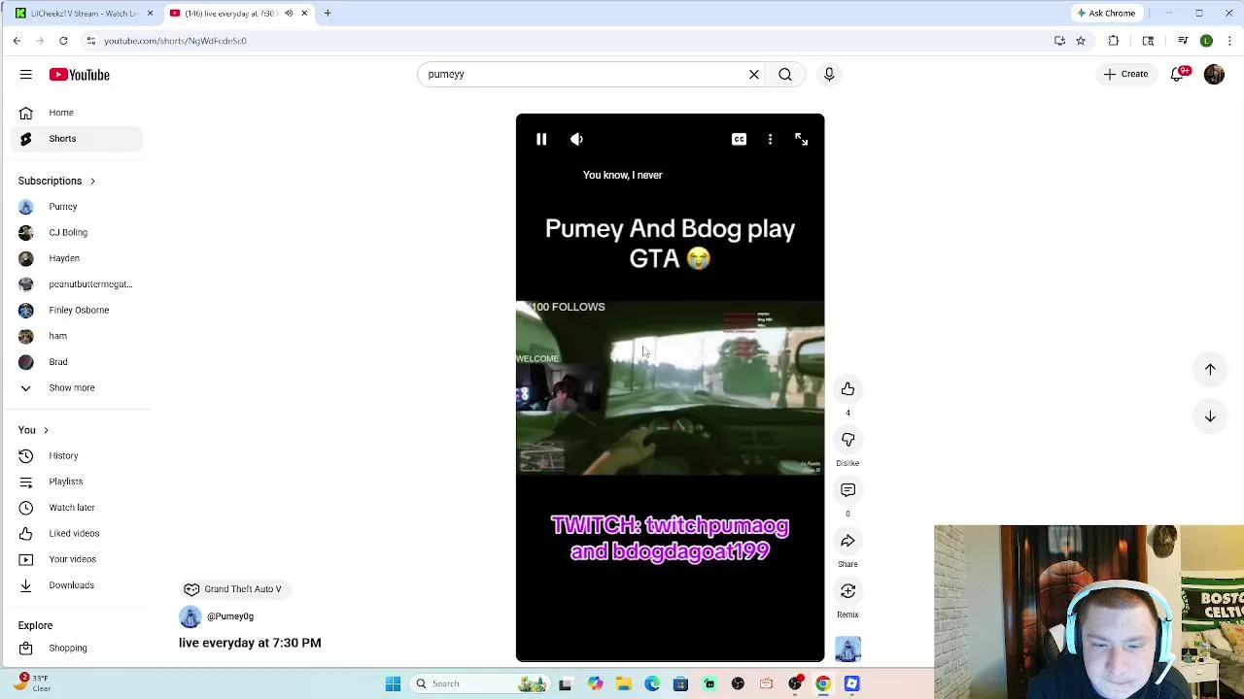Screen dimensions: 1244x699
Task: Bookmark this page with star
Action: click(1081, 41)
